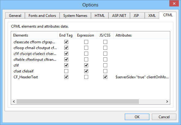Switch to the General tab
Viewport: 181px width, 125px height.
(x=15, y=16)
